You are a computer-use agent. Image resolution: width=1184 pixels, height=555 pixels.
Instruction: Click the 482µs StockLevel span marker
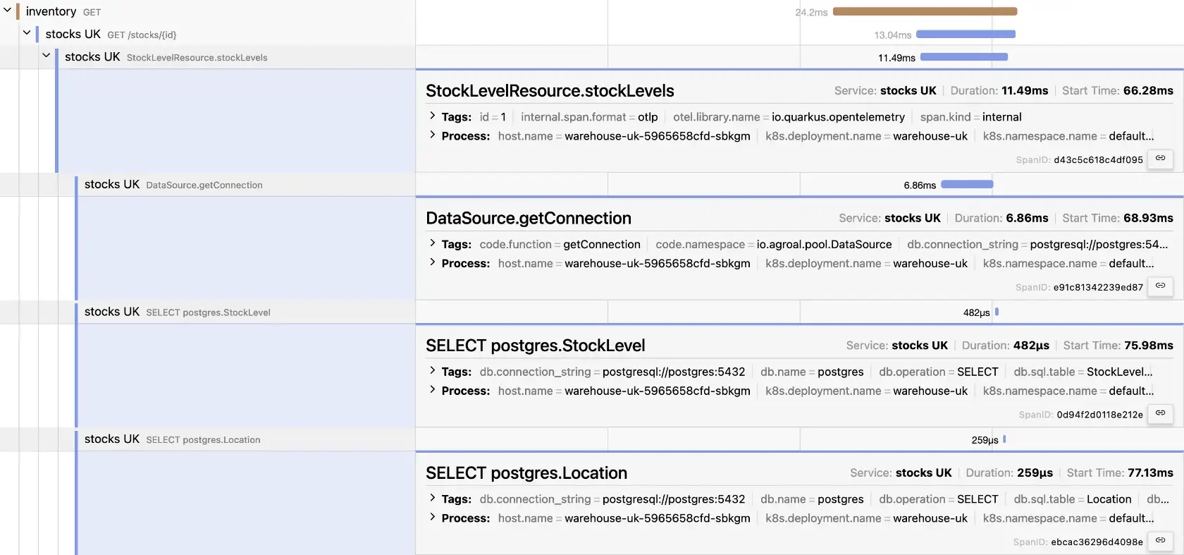[x=997, y=312]
